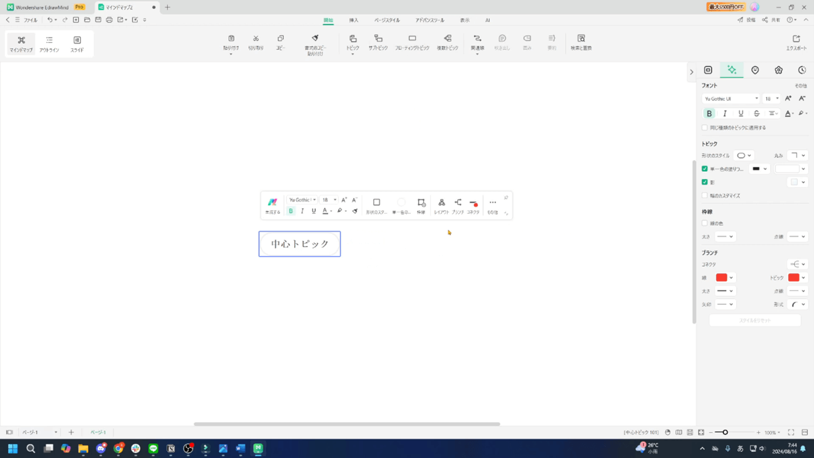Click the エクスポート export icon

pyautogui.click(x=796, y=38)
